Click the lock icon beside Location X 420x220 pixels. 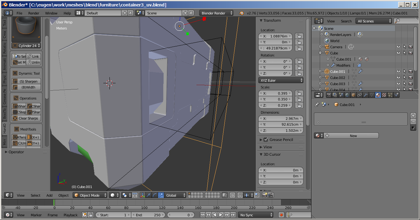(x=299, y=36)
